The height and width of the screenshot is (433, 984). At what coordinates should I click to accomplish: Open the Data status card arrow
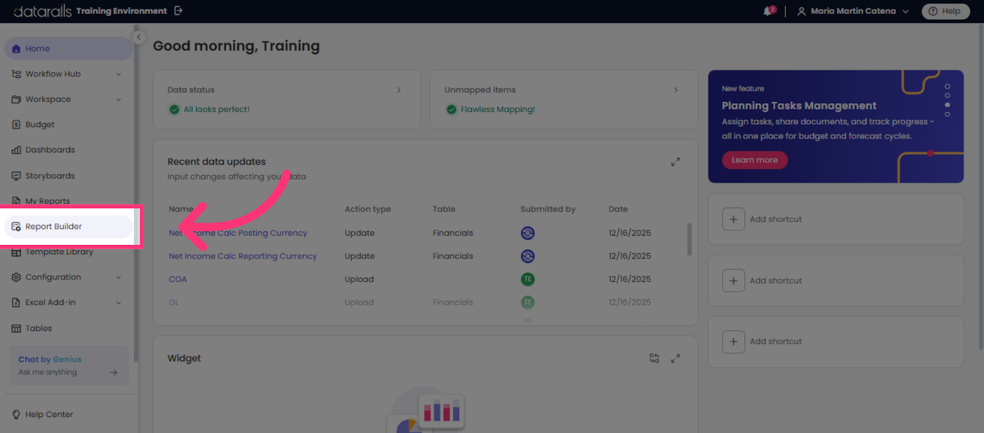(399, 90)
